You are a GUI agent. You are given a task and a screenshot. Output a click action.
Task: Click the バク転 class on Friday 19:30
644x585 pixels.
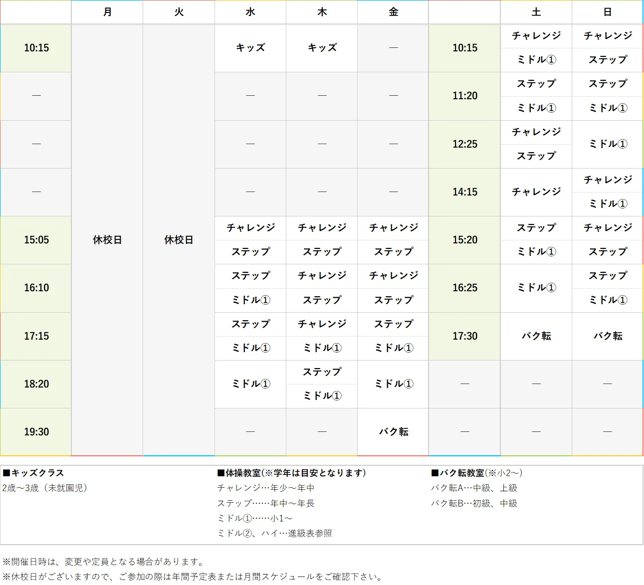click(x=393, y=431)
